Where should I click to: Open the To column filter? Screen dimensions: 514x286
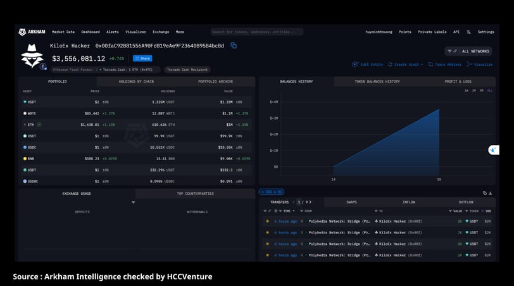tap(376, 211)
